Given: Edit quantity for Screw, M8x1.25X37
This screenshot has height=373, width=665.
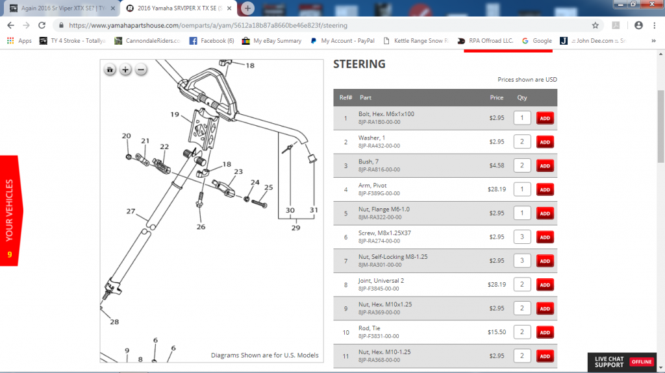Looking at the screenshot, I should (522, 237).
